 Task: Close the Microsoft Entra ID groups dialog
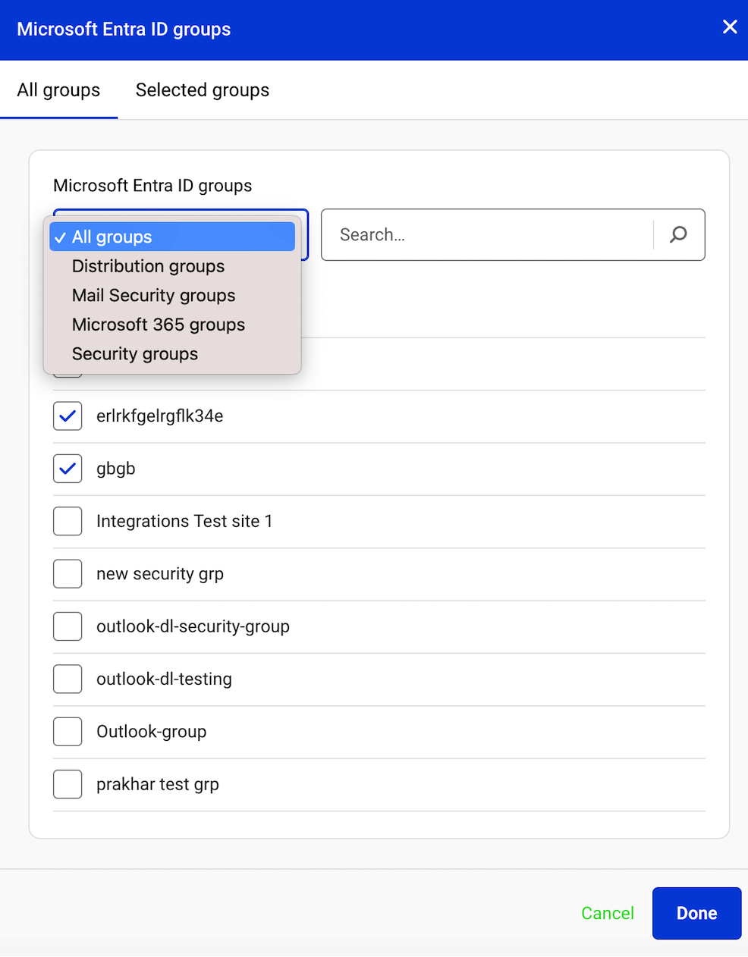tap(730, 27)
